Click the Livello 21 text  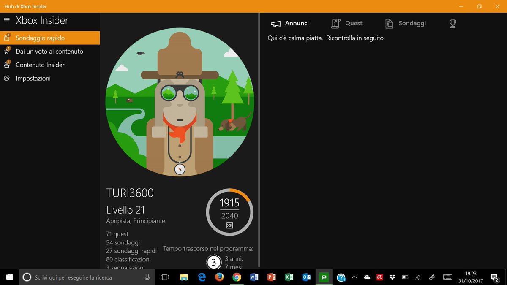[125, 210]
